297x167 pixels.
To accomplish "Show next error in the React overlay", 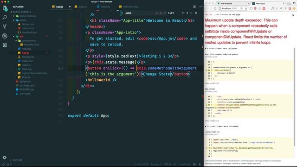I will (x=211, y=14).
